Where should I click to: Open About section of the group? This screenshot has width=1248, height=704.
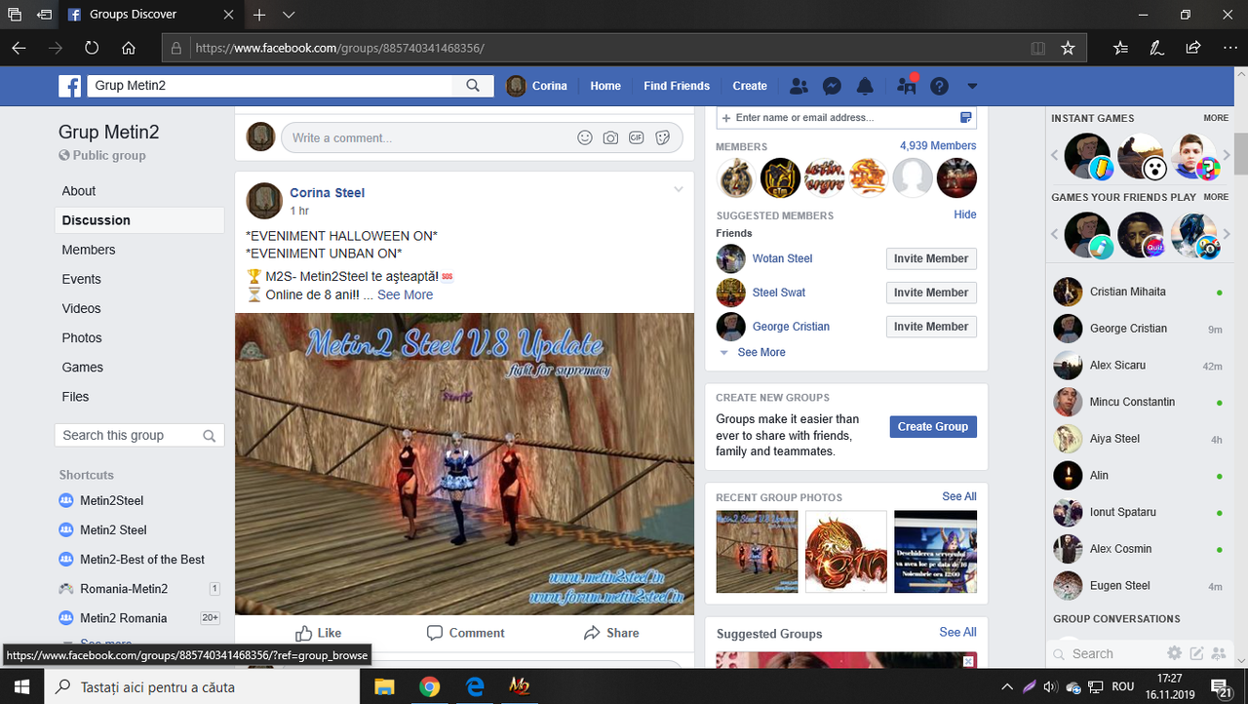coord(79,191)
